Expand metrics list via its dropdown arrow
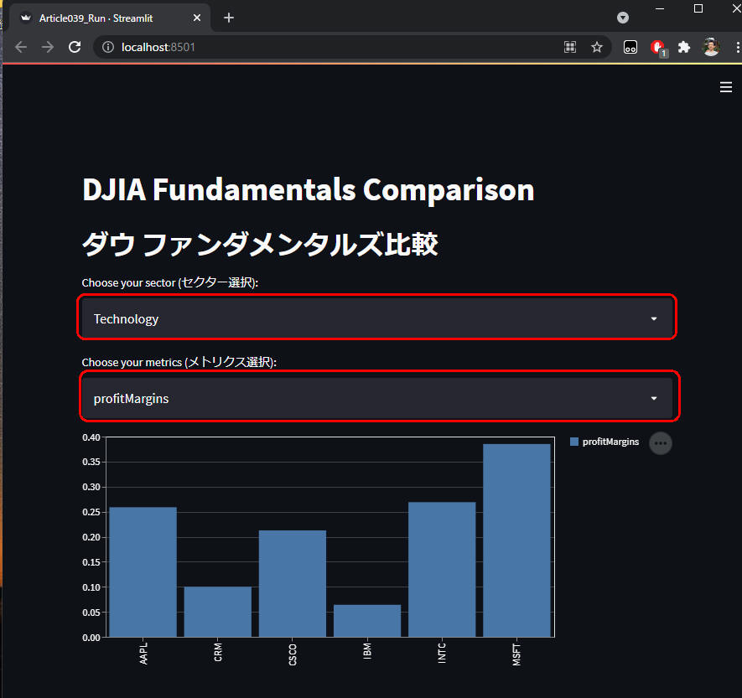Viewport: 742px width, 698px height. coord(653,398)
